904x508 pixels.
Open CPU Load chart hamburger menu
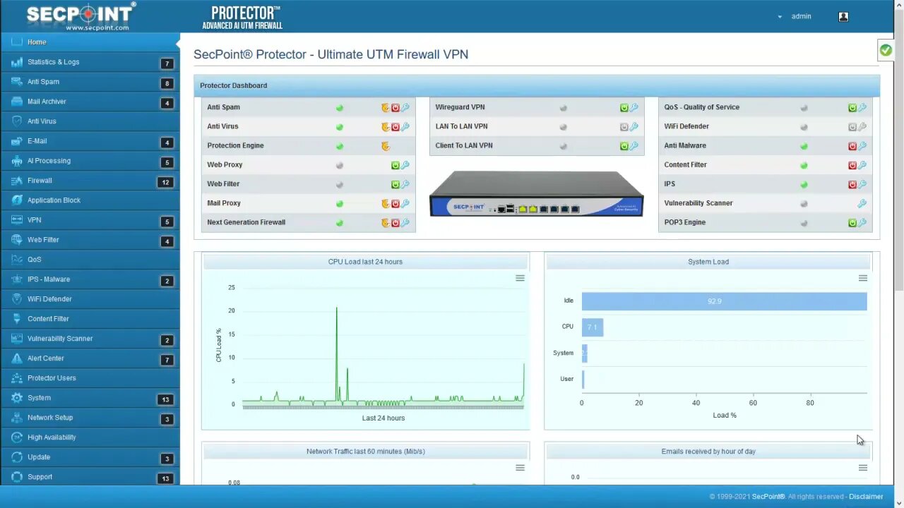click(x=520, y=278)
